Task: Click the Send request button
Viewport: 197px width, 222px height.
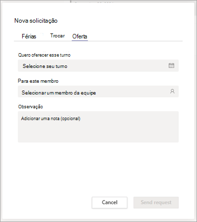Action: coord(156,202)
